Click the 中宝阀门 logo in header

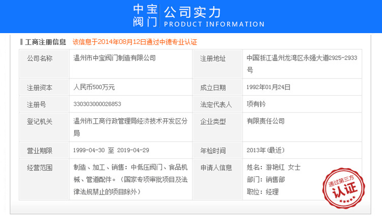[145, 16]
